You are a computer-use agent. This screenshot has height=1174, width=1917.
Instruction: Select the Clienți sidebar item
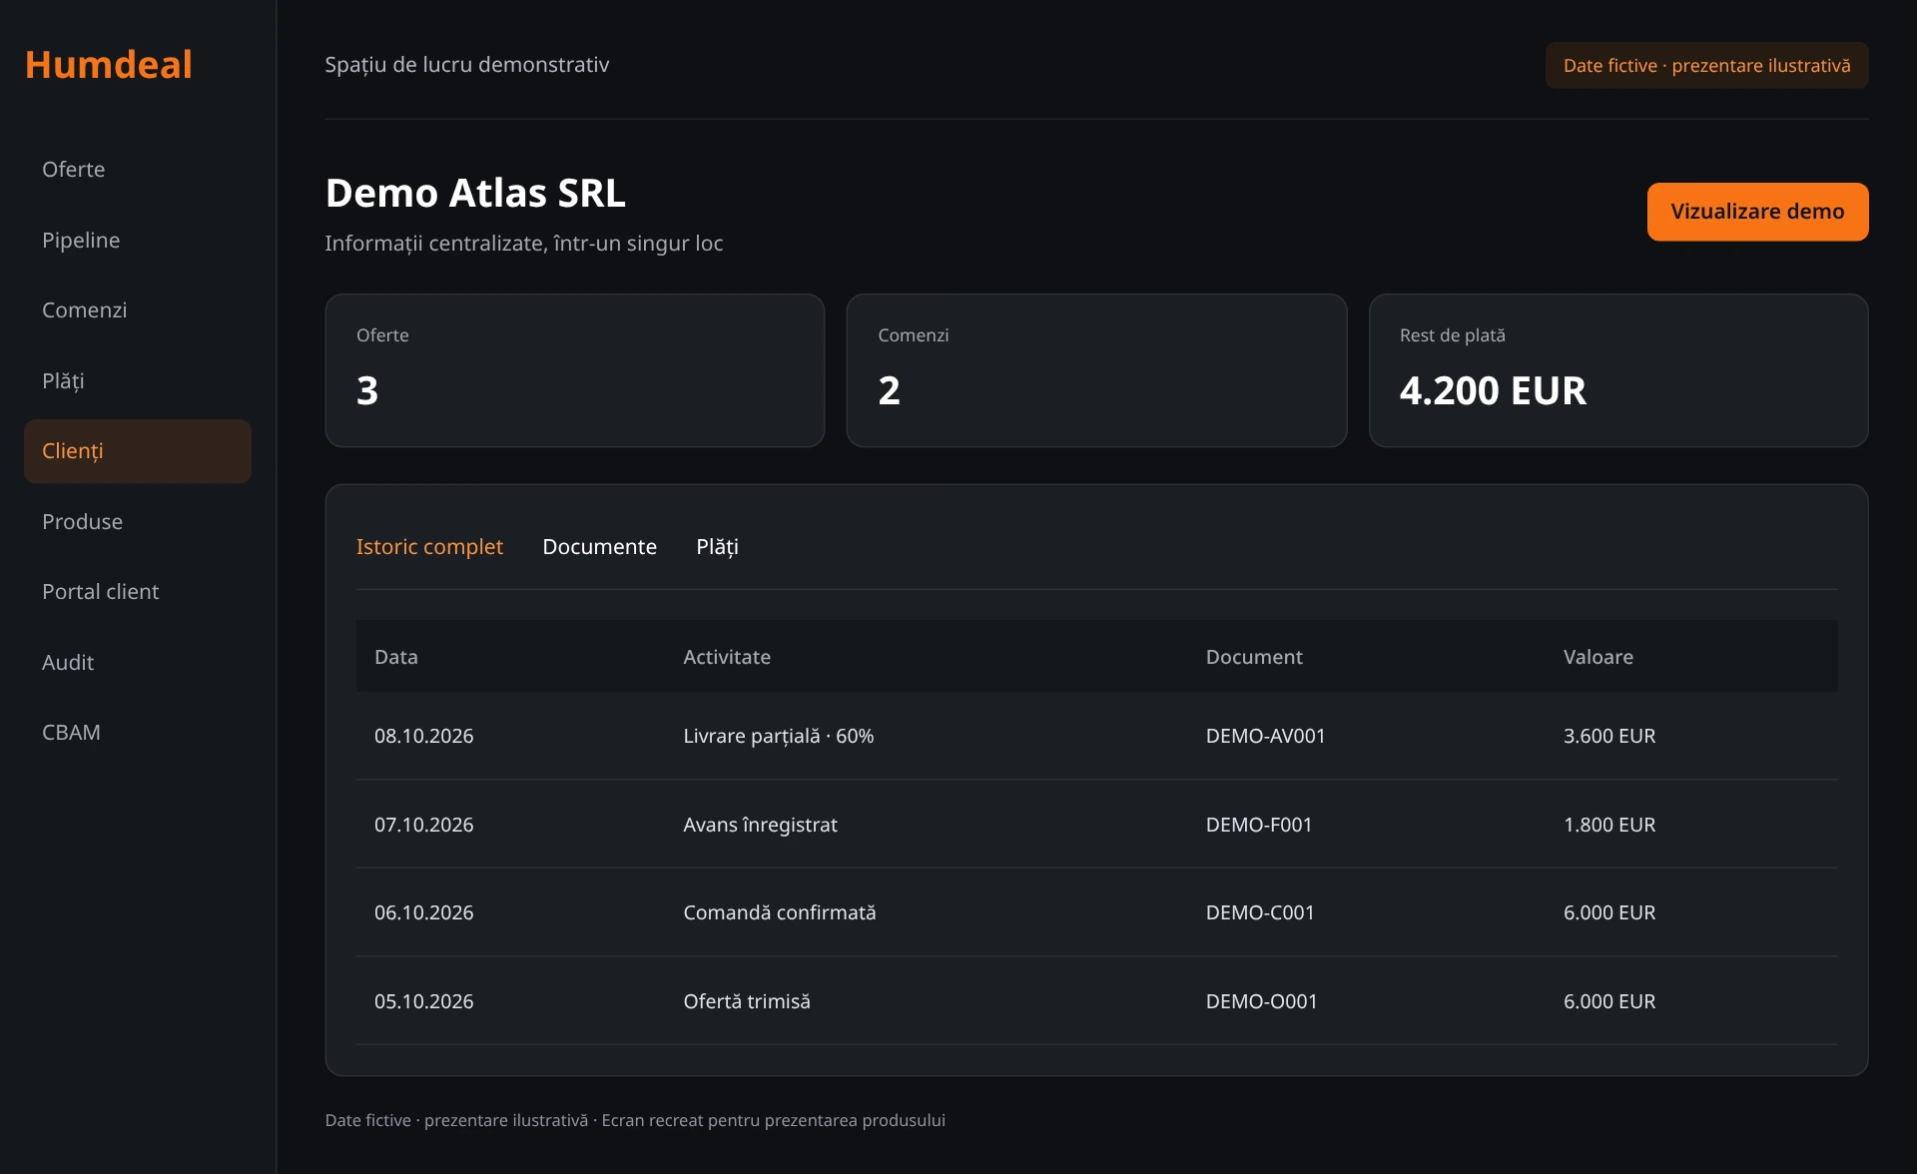(x=138, y=451)
